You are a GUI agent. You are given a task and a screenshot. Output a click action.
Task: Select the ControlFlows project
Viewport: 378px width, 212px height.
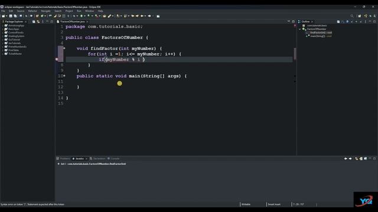coord(16,32)
